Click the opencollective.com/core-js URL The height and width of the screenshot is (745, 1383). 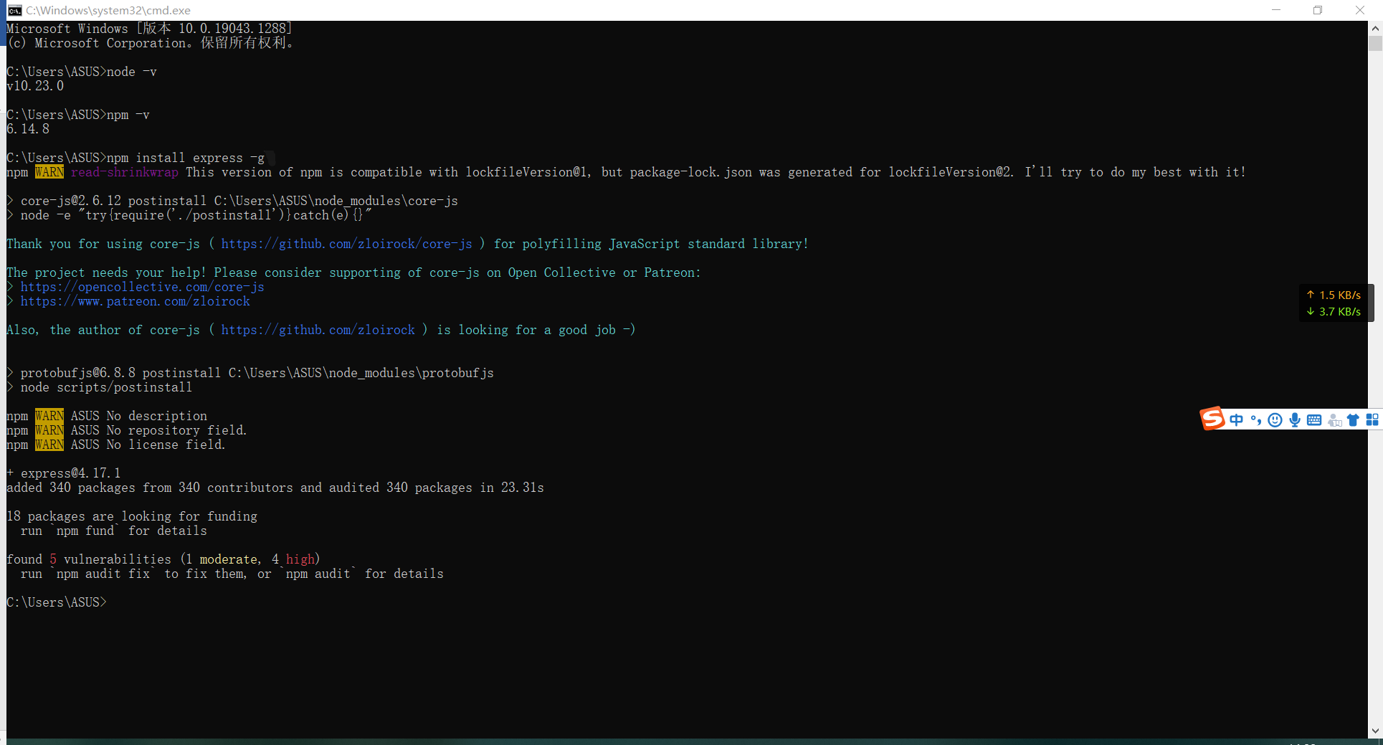tap(142, 287)
